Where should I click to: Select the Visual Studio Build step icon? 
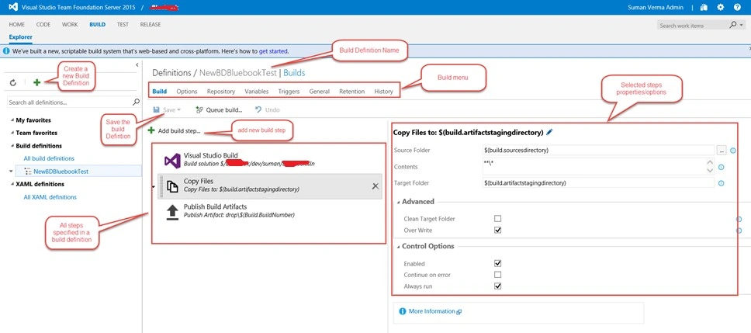click(x=172, y=161)
